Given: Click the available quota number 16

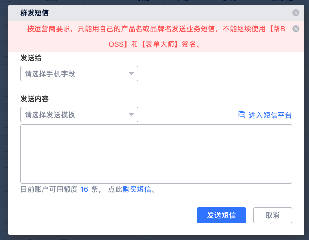Looking at the screenshot, I should 84,189.
